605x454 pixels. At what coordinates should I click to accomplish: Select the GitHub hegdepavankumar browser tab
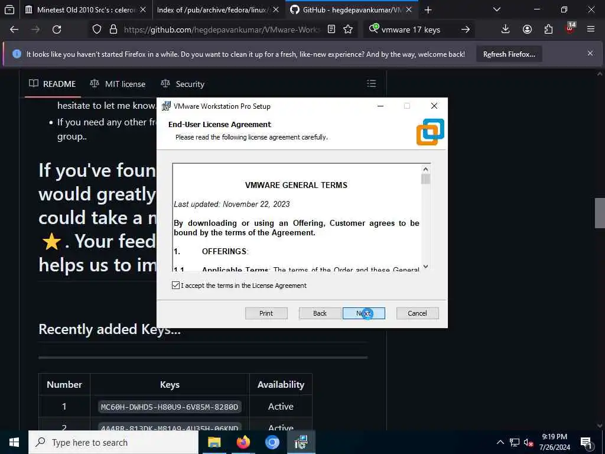click(346, 10)
